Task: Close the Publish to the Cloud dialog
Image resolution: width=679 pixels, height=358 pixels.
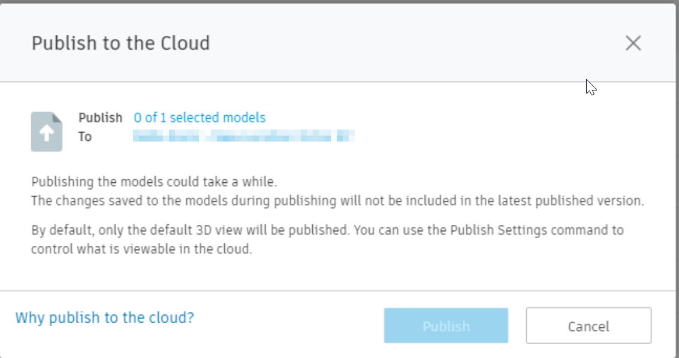Action: 633,43
